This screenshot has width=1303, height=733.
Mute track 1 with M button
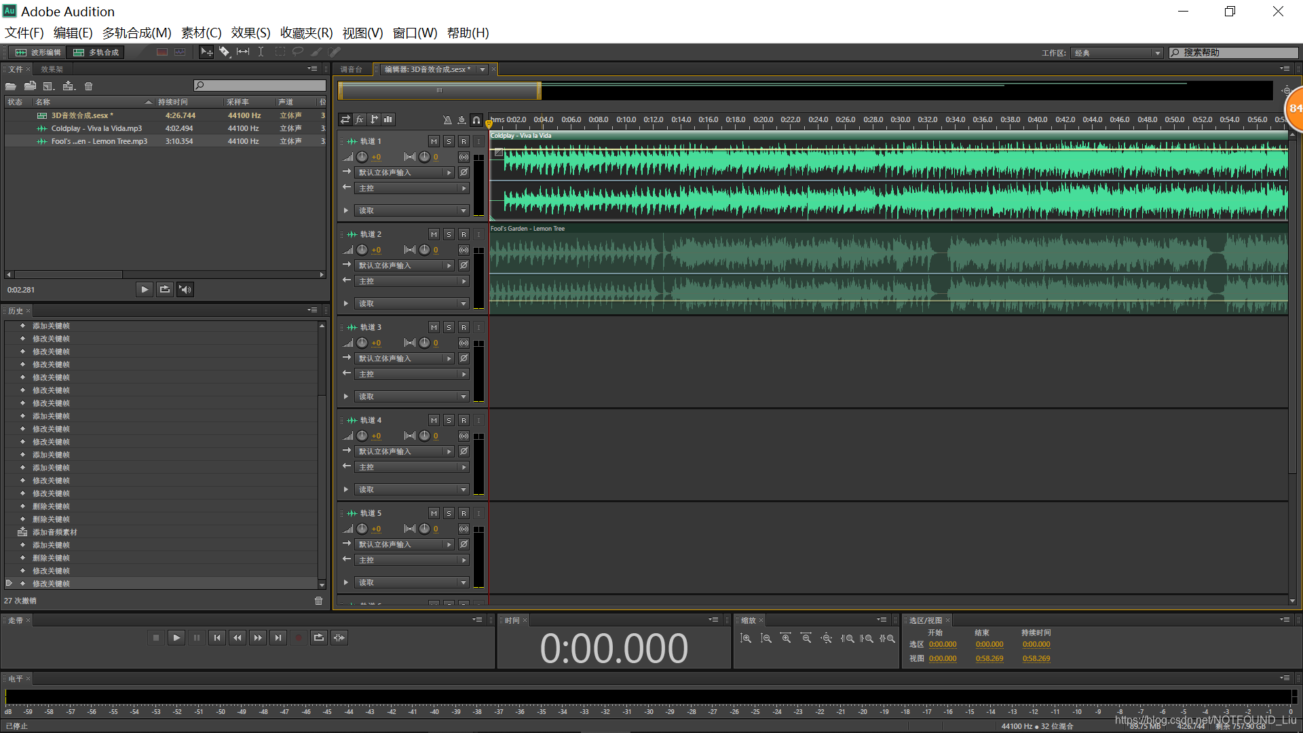(434, 141)
